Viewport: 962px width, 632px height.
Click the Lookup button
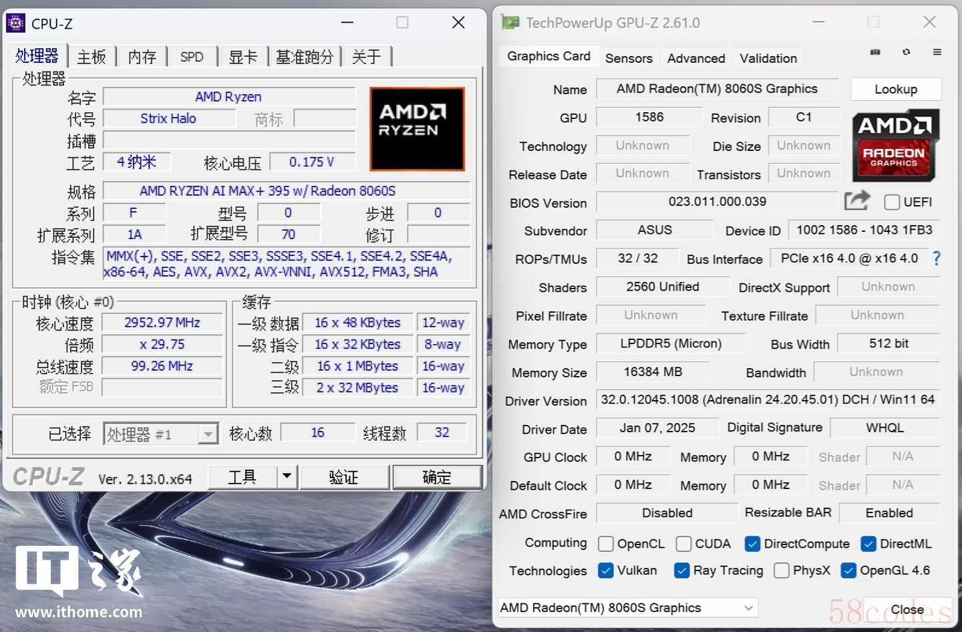click(895, 90)
